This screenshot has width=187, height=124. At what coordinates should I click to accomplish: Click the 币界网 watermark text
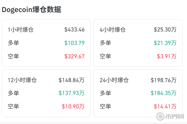point(175,116)
